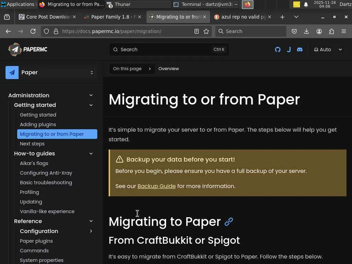Screen dimensions: 352x264
Task: Open a new browser tab
Action: (283, 17)
